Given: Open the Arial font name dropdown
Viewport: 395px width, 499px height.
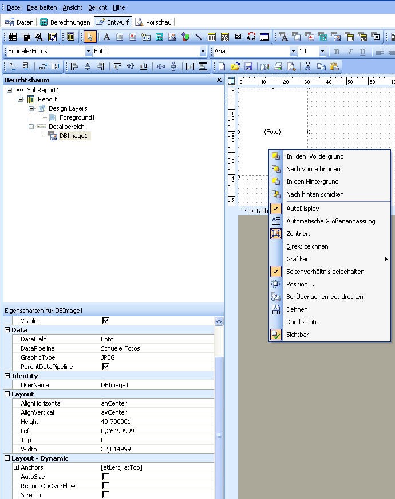Looking at the screenshot, I should 293,51.
